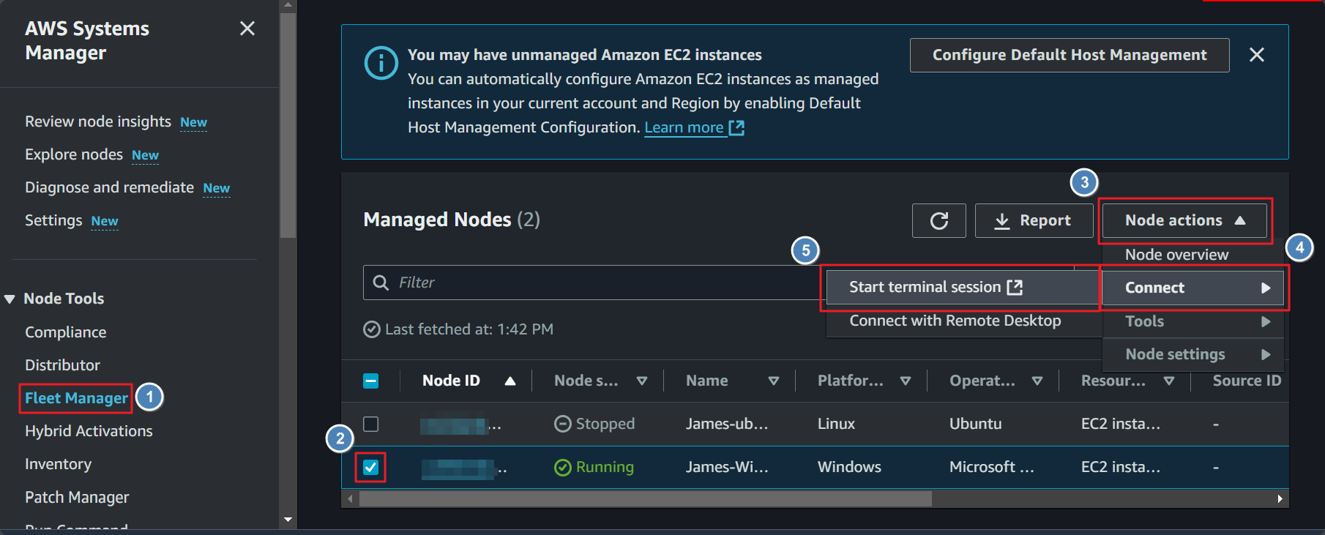Image resolution: width=1325 pixels, height=535 pixels.
Task: Click the Node ID ascending sort arrow
Action: 510,381
